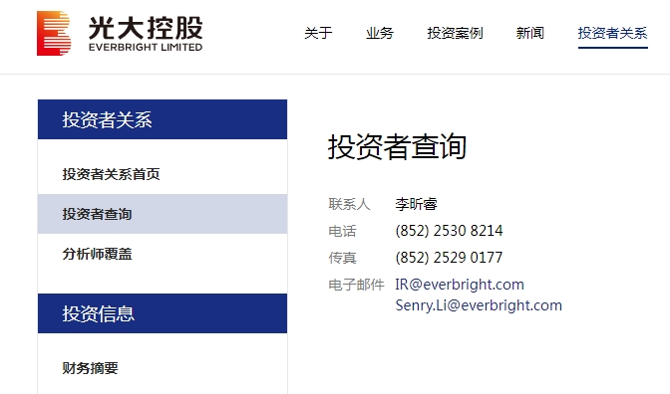Go to 投资案例 in top navigation
Screen dimensions: 670x394
[455, 33]
